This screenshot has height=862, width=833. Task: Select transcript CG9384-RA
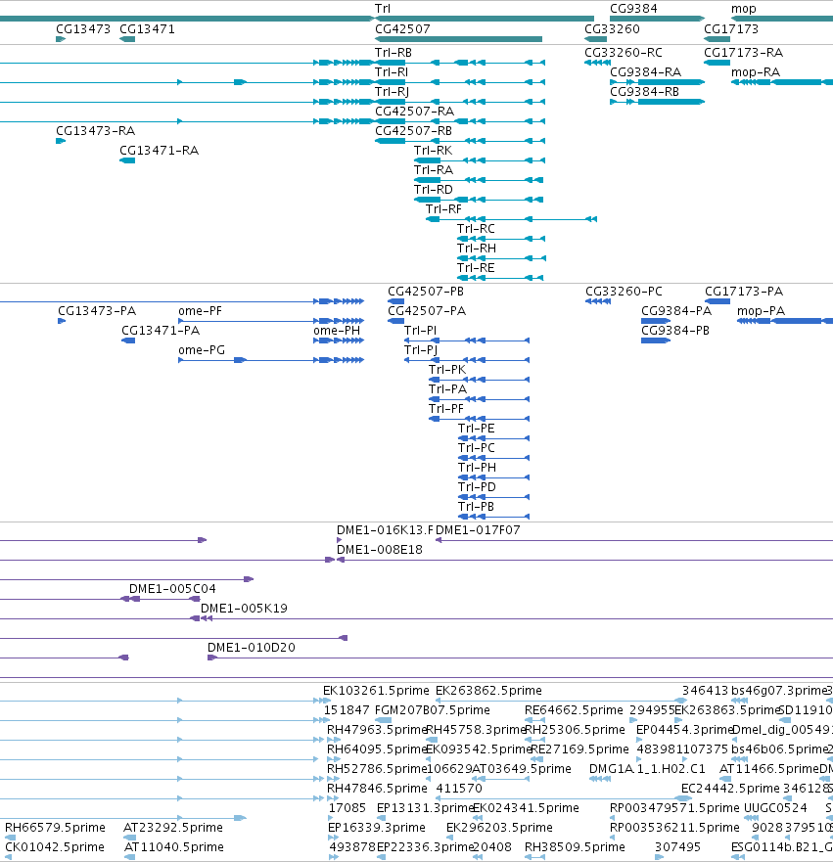[x=645, y=72]
